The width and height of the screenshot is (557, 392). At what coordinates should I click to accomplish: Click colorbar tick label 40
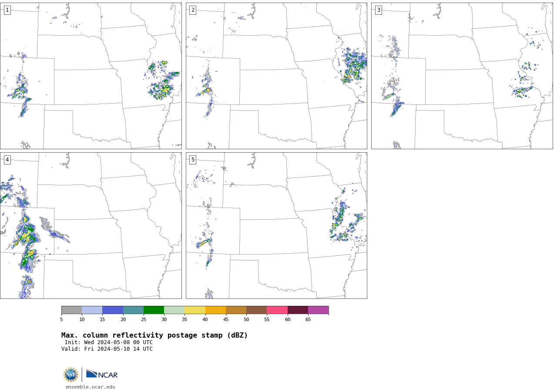(205, 320)
